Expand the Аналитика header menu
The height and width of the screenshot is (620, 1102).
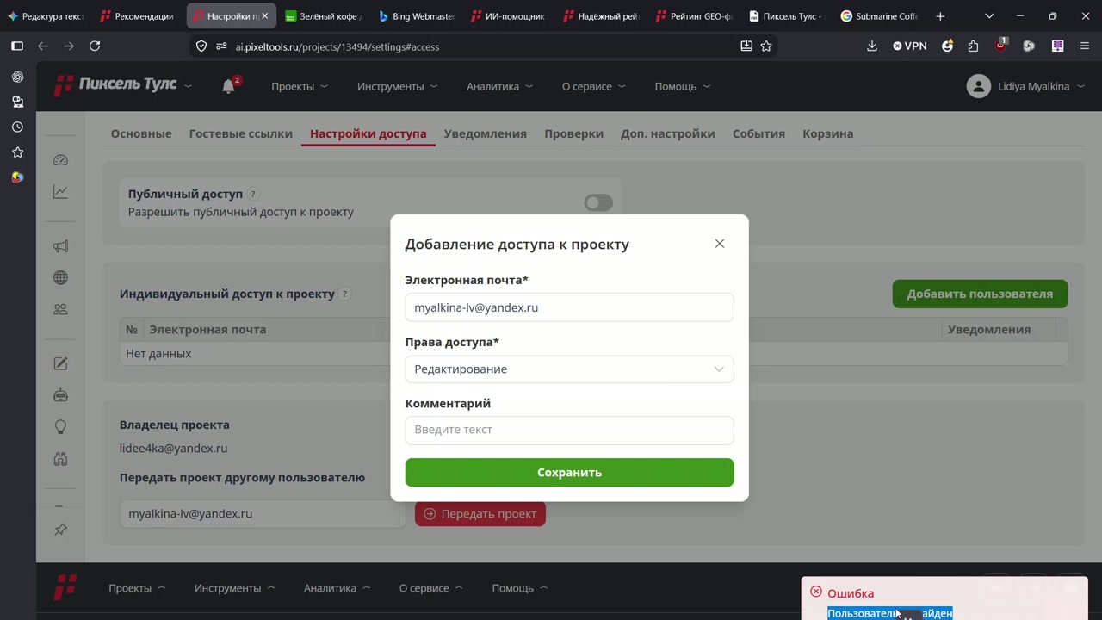click(499, 86)
